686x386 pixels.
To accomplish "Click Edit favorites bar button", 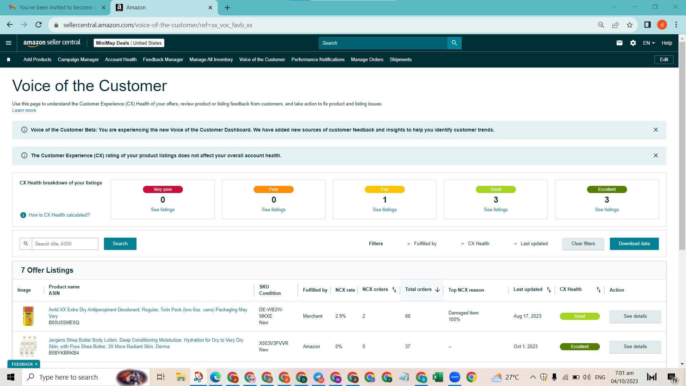I will [664, 60].
